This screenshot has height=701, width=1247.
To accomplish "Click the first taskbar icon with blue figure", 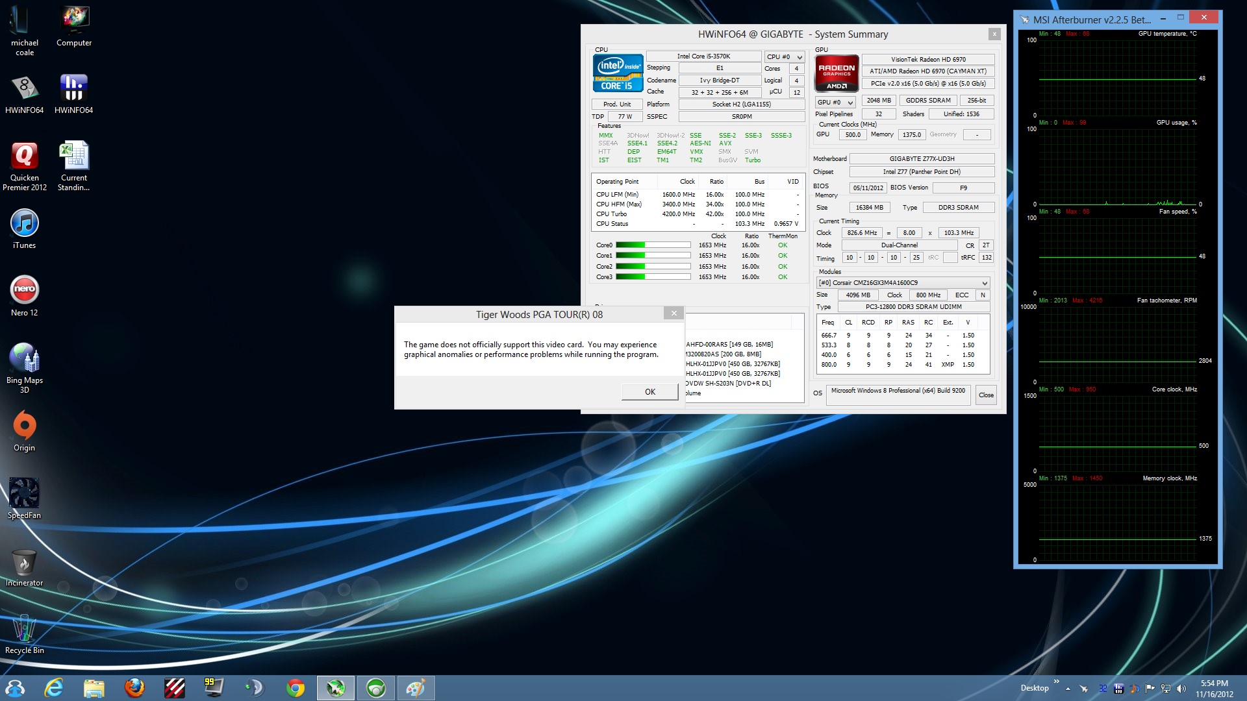I will coord(14,687).
